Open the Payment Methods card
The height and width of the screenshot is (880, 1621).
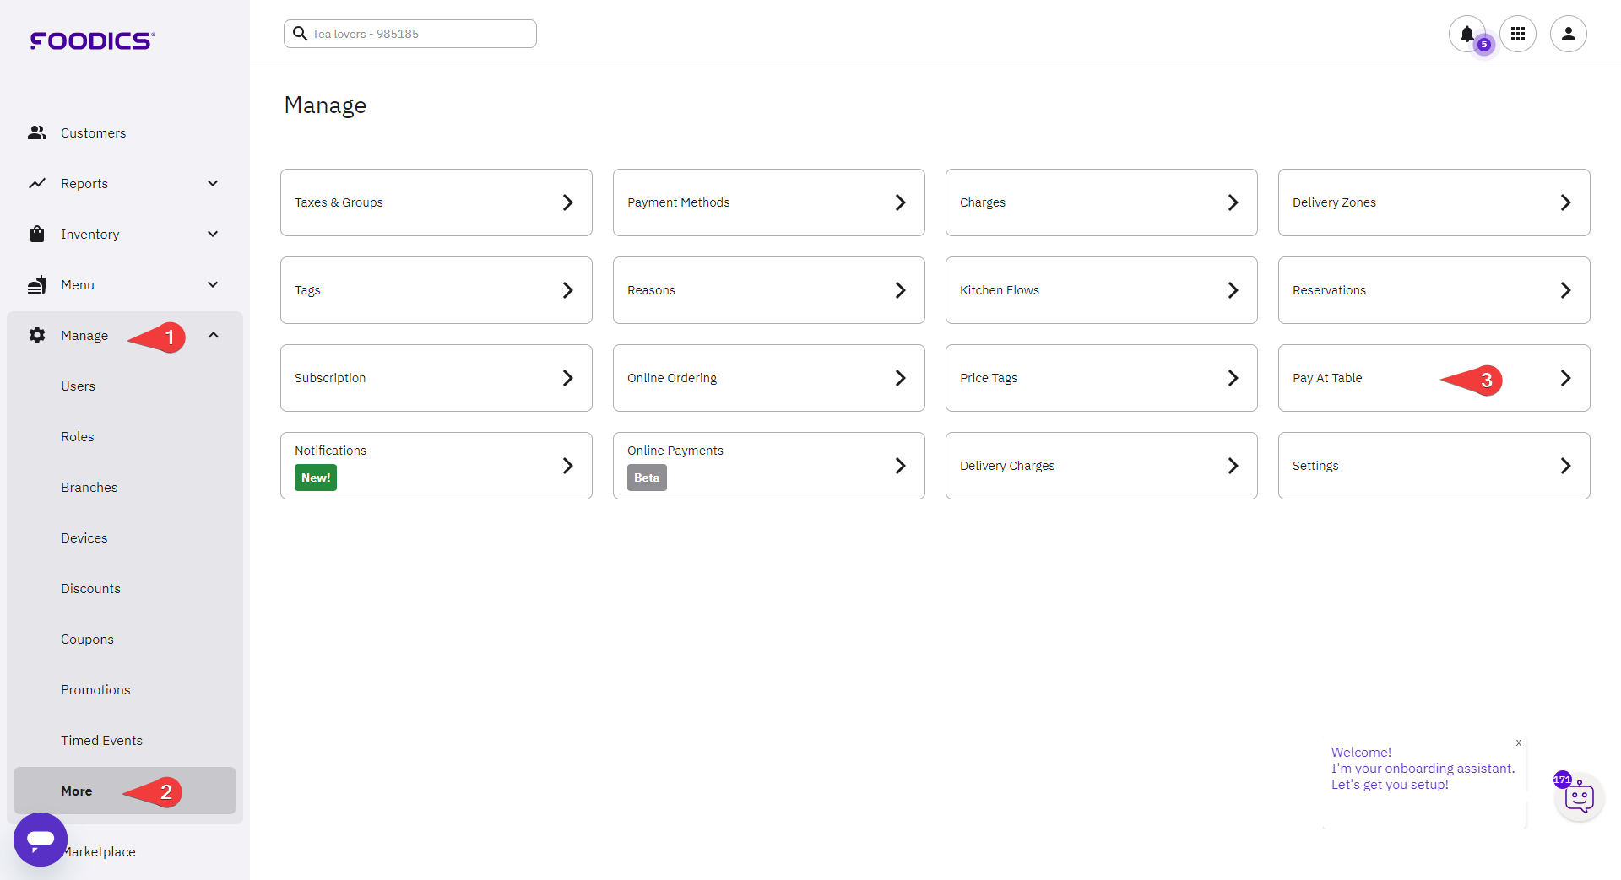768,202
